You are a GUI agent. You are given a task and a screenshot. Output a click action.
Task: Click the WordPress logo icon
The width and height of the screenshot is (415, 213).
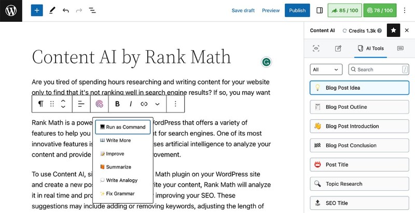11,10
